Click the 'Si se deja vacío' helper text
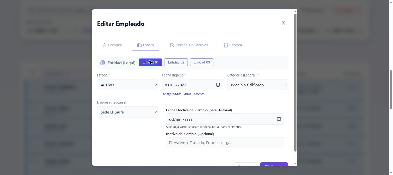The width and height of the screenshot is (393, 175). click(x=204, y=127)
